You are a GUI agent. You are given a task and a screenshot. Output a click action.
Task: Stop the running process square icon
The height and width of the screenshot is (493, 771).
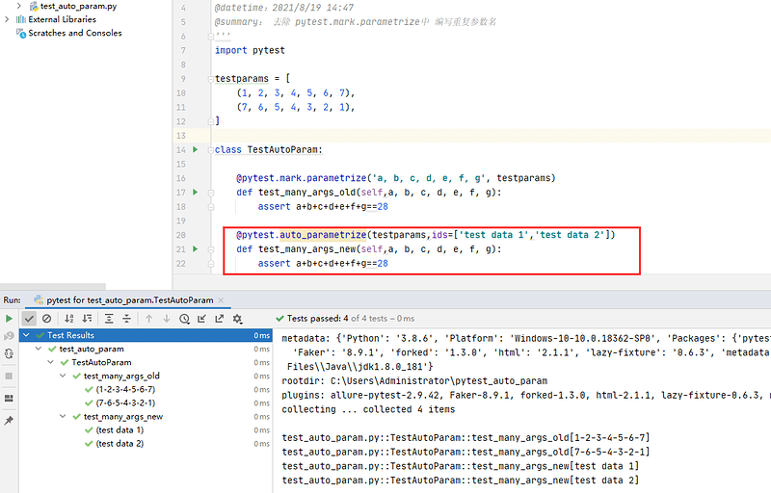[9, 376]
